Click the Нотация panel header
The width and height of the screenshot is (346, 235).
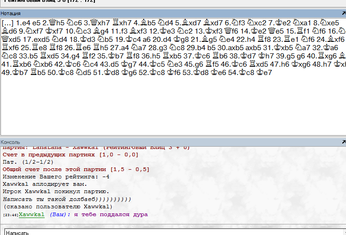point(173,13)
